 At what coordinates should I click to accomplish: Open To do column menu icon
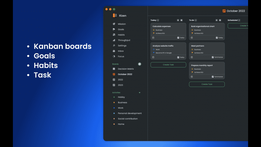click(x=220, y=20)
